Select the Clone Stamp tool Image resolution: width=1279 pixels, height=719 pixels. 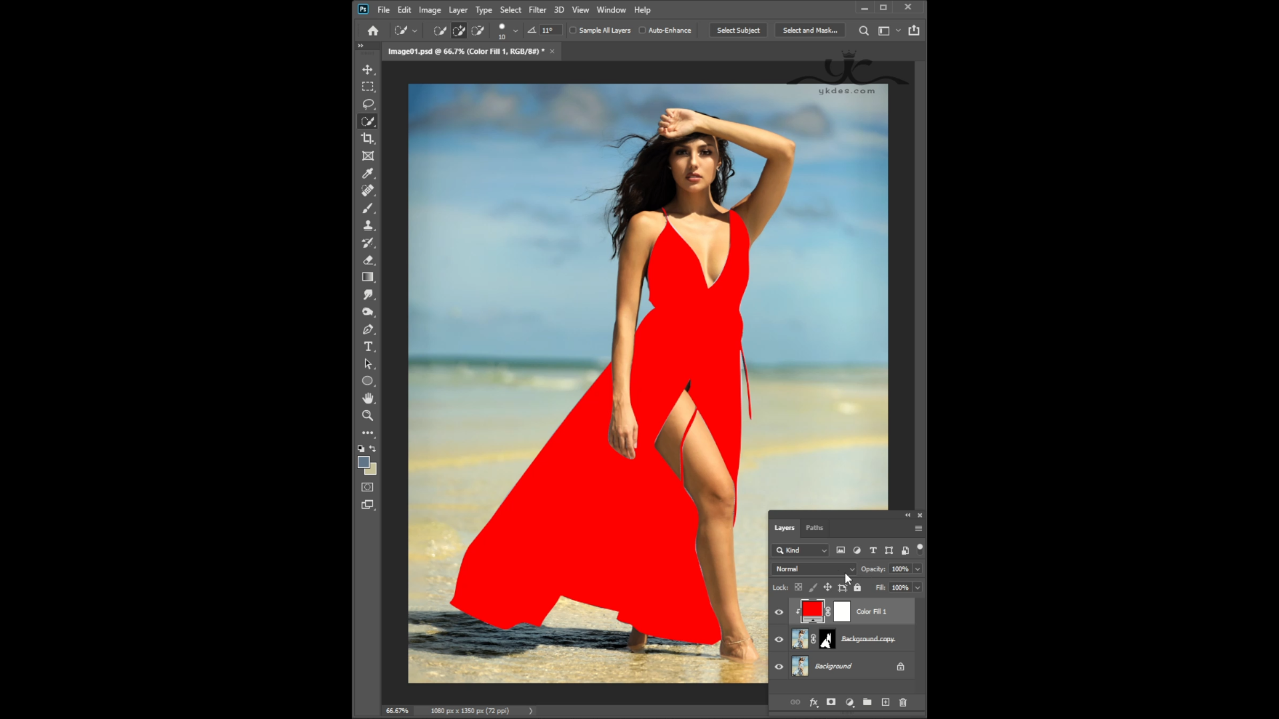click(367, 225)
